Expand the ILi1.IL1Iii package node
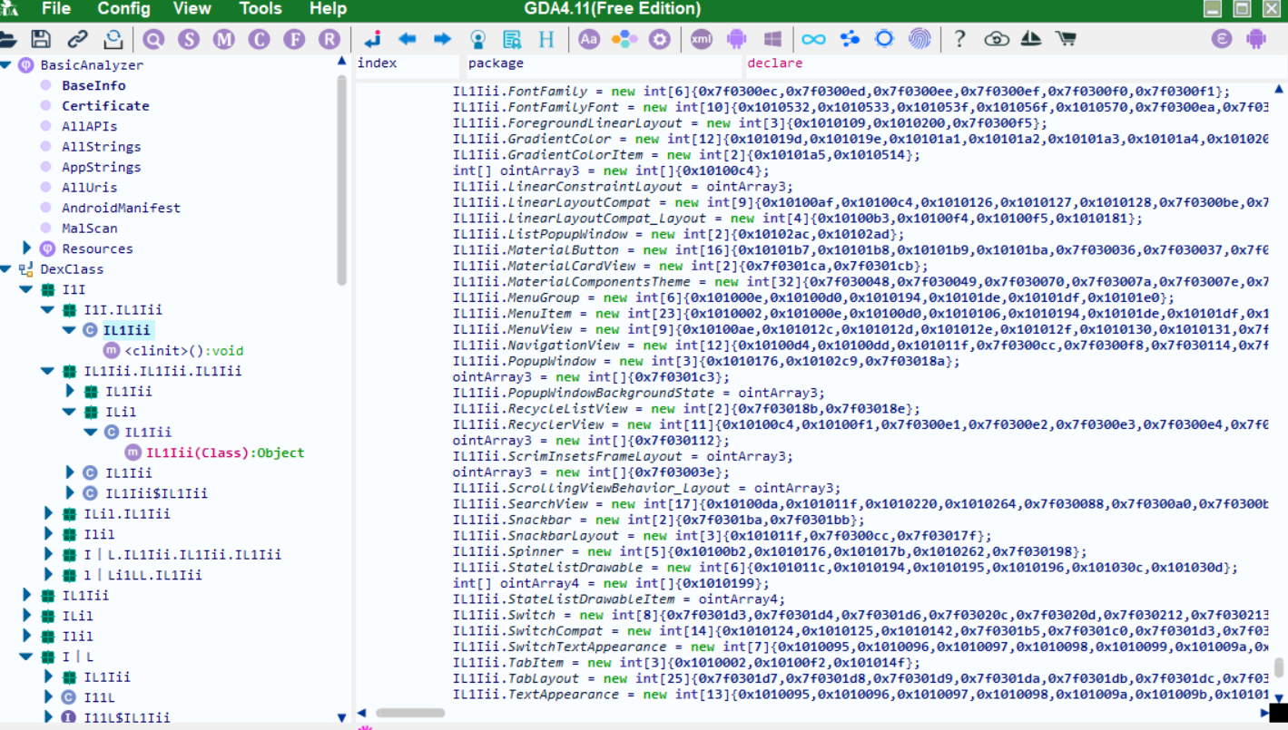This screenshot has height=730, width=1288. point(49,514)
